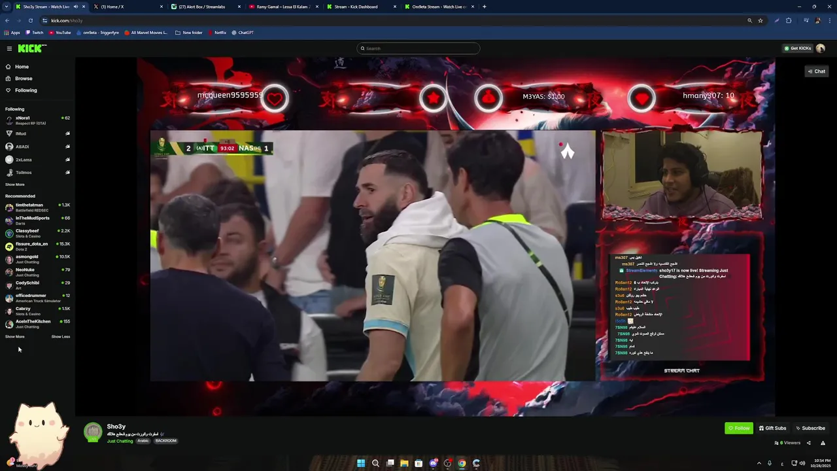Image resolution: width=837 pixels, height=471 pixels.
Task: Click the KICK logo
Action: click(32, 48)
